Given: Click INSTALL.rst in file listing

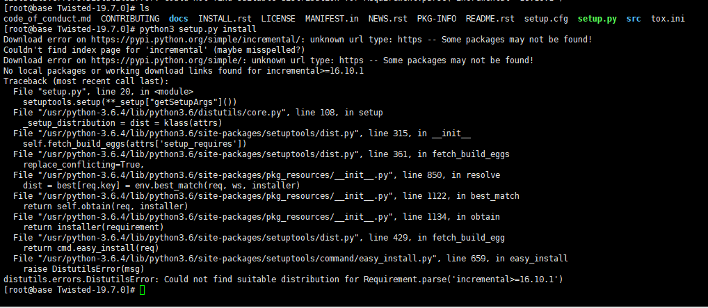Looking at the screenshot, I should click(x=225, y=19).
